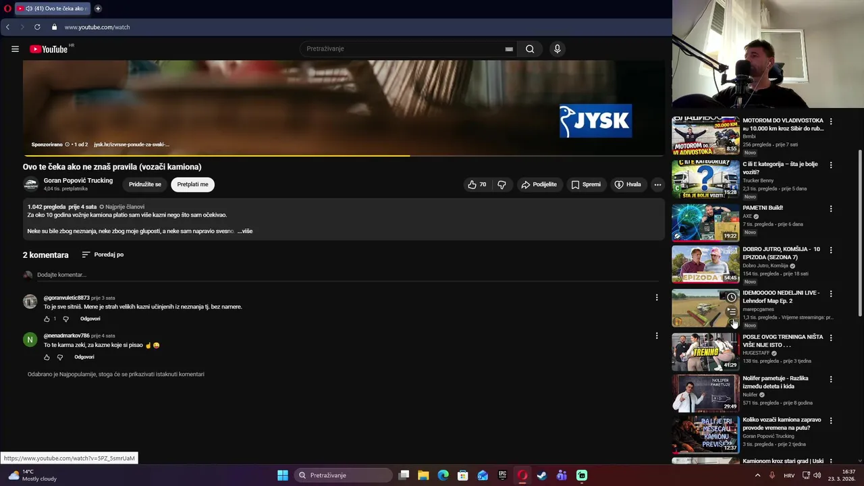This screenshot has width=864, height=486.
Task: Open options for C ili E kategorija video
Action: point(831,165)
